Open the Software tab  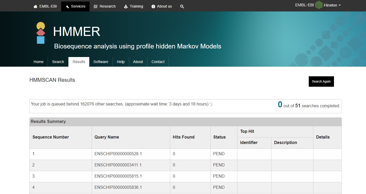click(101, 62)
